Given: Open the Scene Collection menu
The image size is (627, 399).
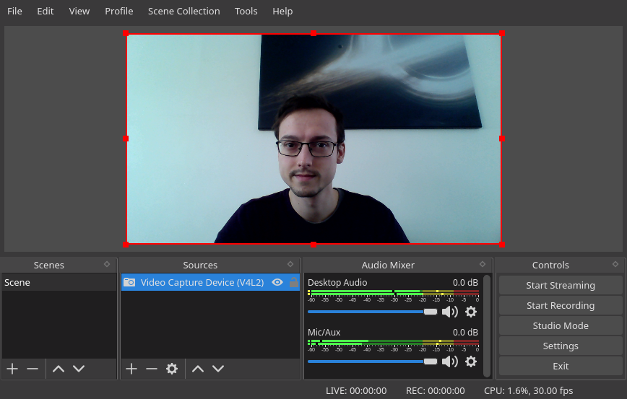Looking at the screenshot, I should coord(184,11).
